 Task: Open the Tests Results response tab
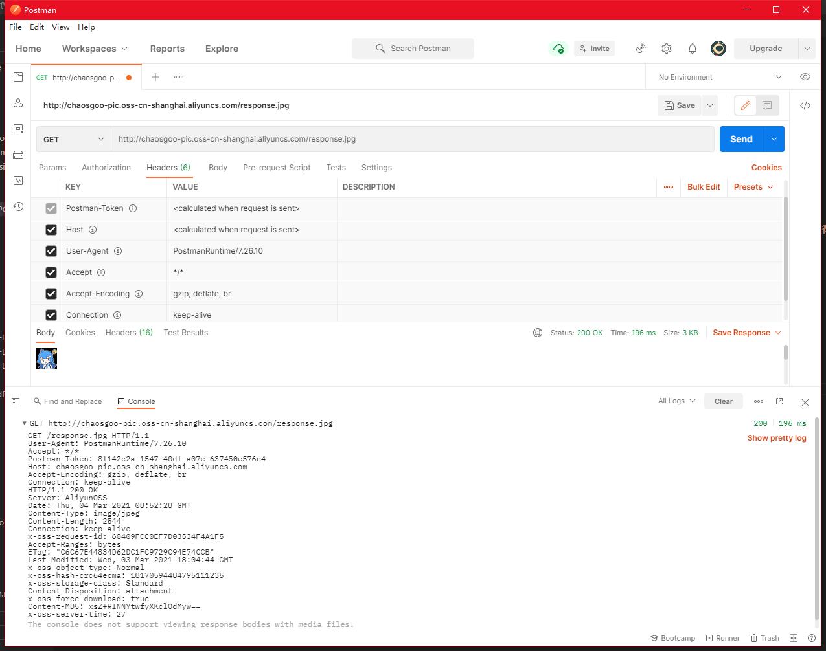[x=185, y=333]
